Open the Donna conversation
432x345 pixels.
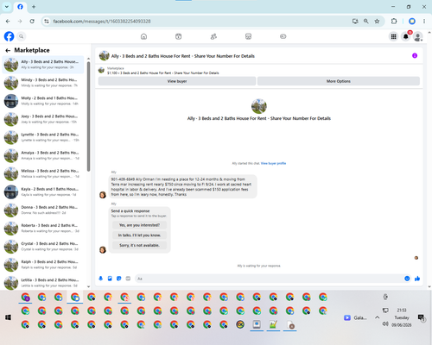click(x=43, y=210)
